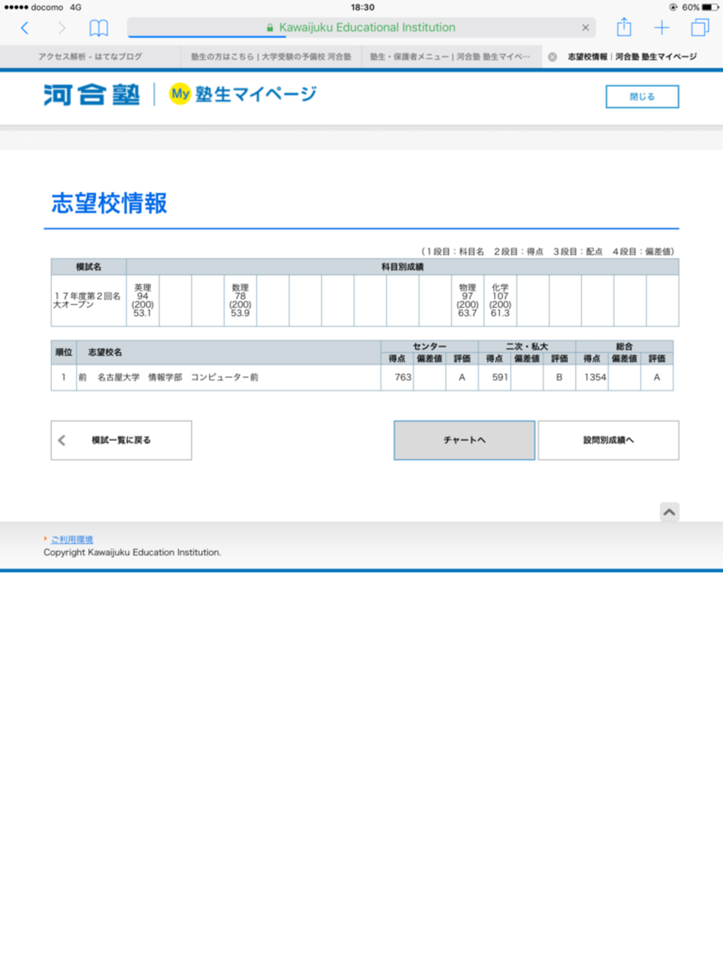The width and height of the screenshot is (723, 964).
Task: Click the センター score 763
Action: point(403,377)
